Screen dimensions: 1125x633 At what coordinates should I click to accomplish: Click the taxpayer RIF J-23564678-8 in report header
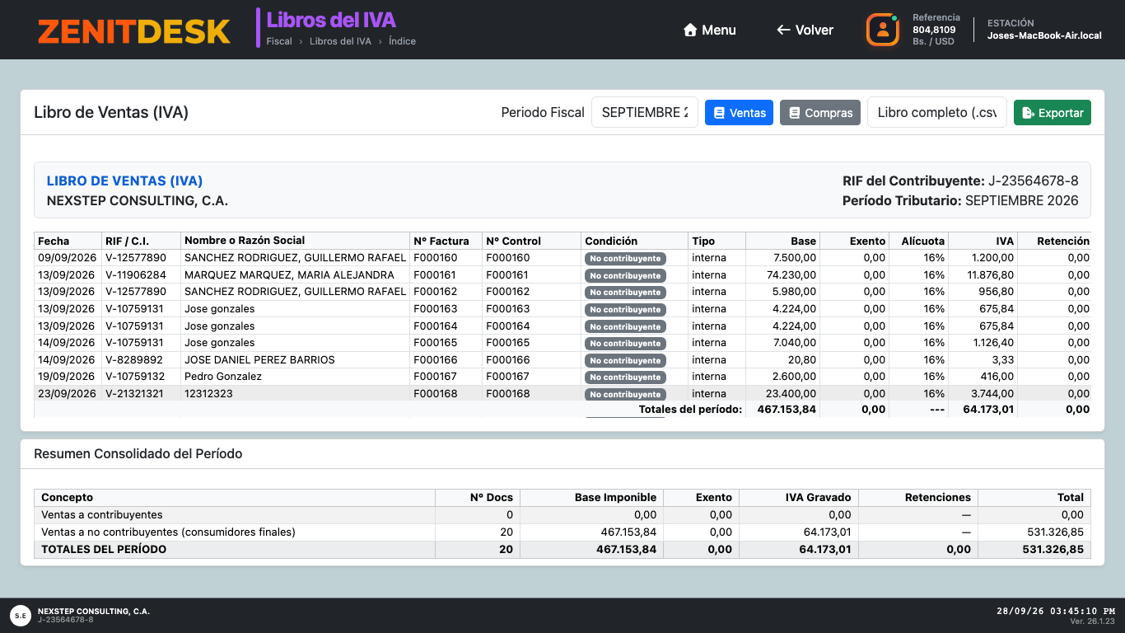[1033, 181]
